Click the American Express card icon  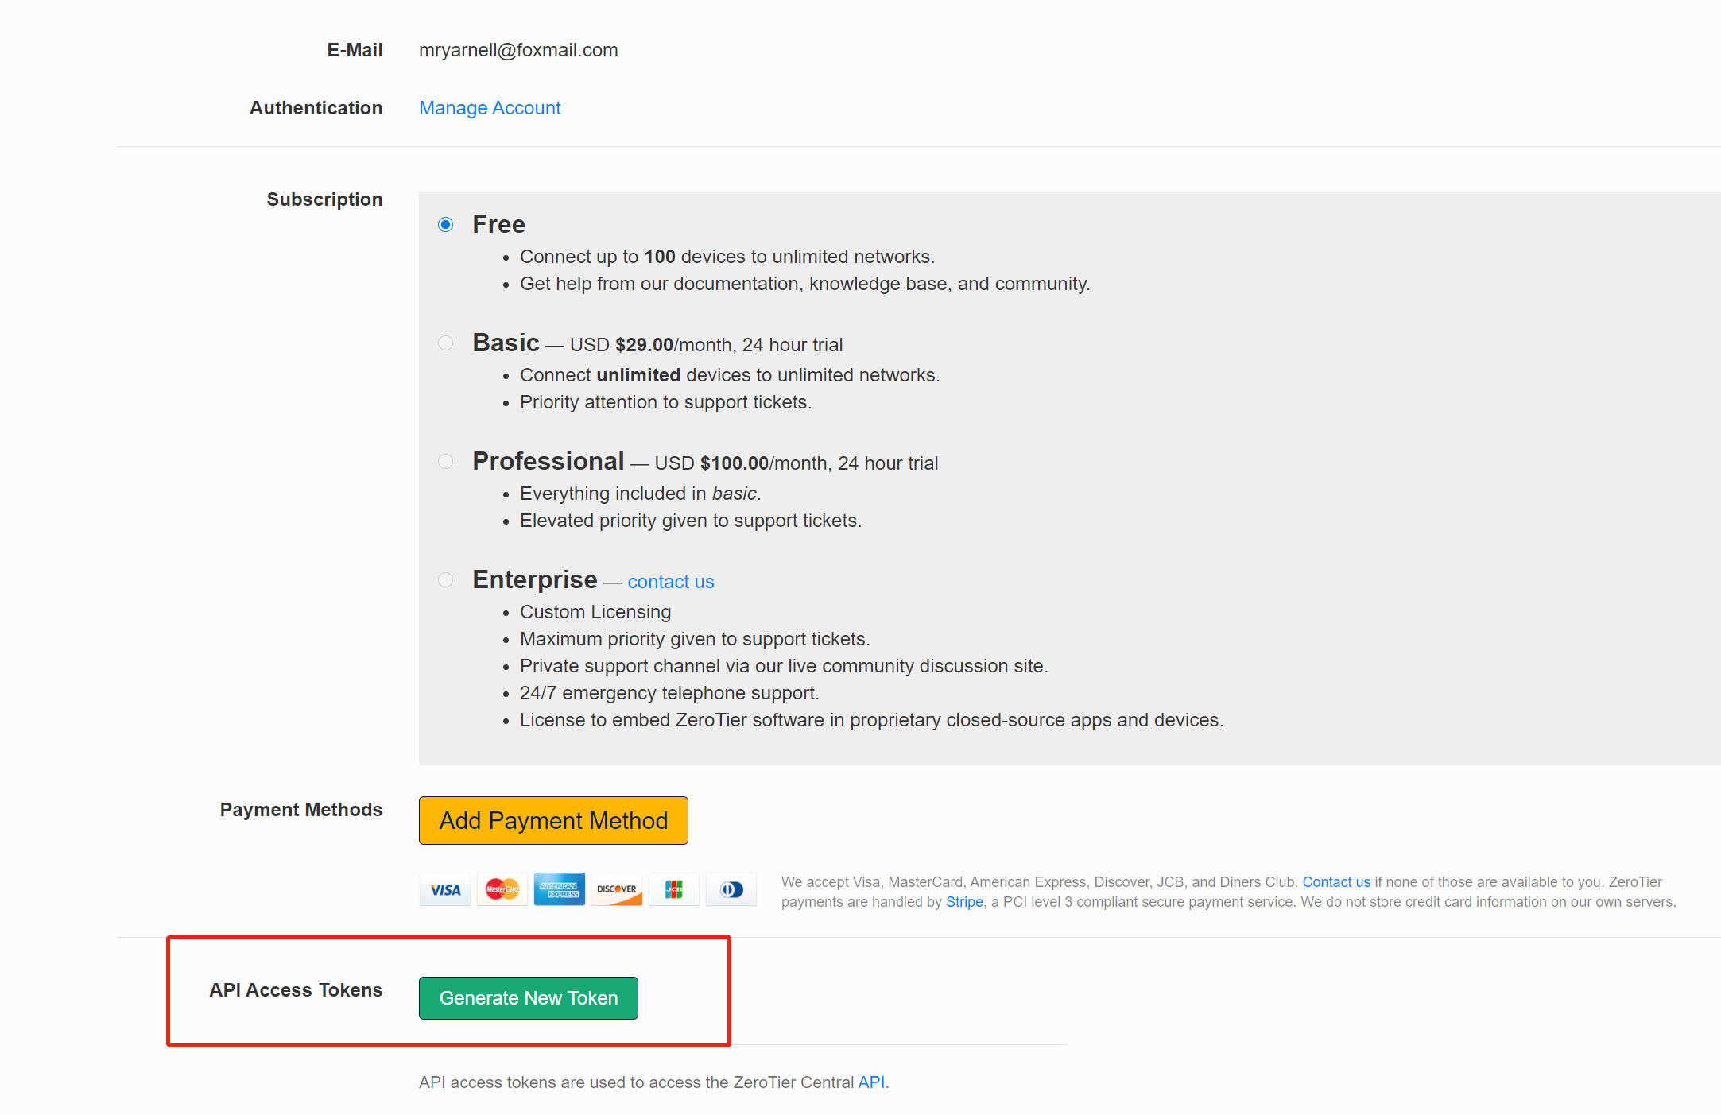pos(560,889)
